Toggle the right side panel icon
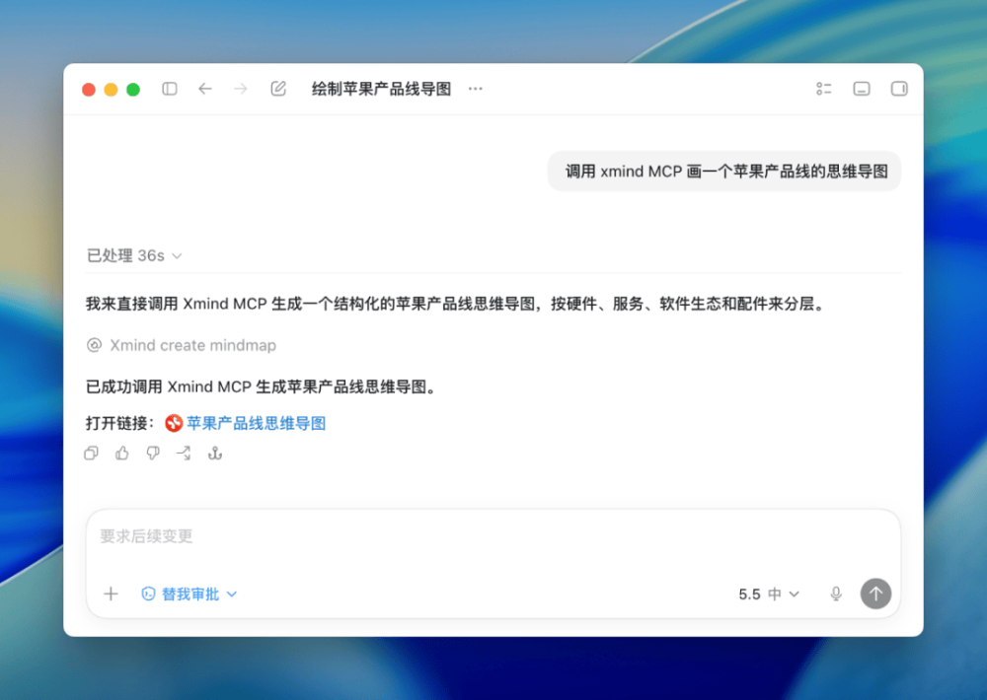Screen dimensions: 987x700 click(x=899, y=89)
